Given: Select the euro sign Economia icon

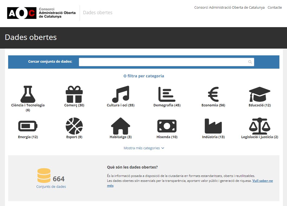Looking at the screenshot, I should coord(213,94).
